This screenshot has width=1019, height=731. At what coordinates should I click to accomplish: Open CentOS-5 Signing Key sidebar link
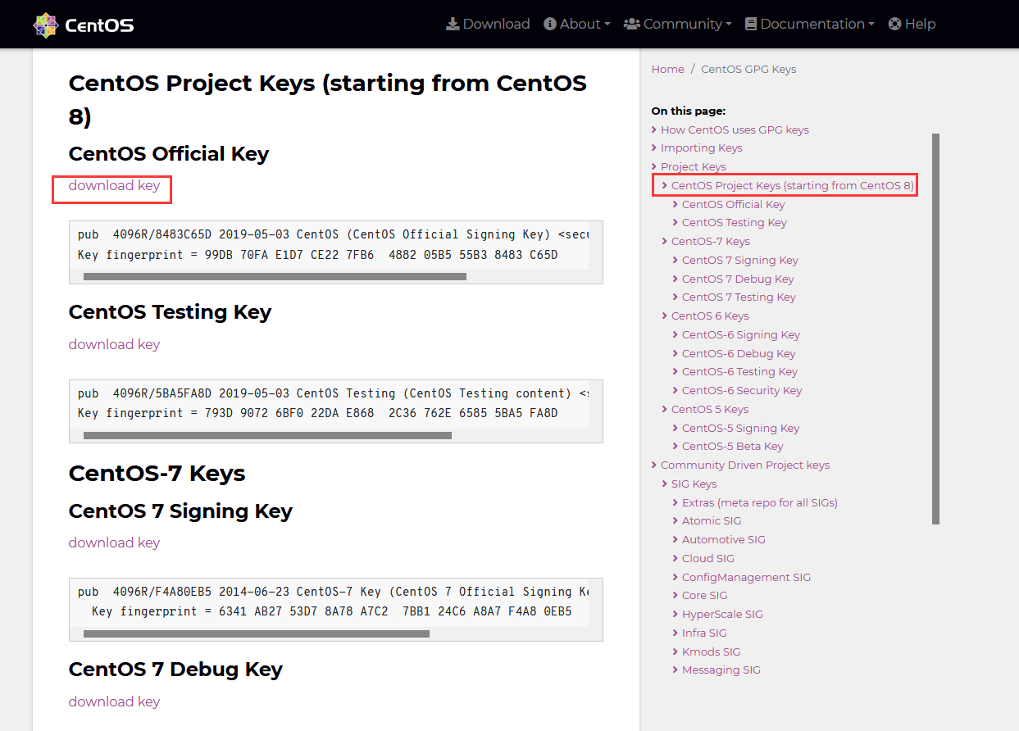740,428
